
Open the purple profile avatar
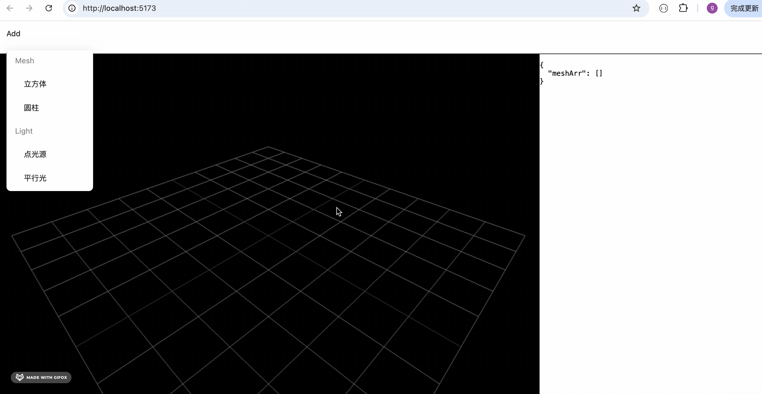pyautogui.click(x=712, y=8)
